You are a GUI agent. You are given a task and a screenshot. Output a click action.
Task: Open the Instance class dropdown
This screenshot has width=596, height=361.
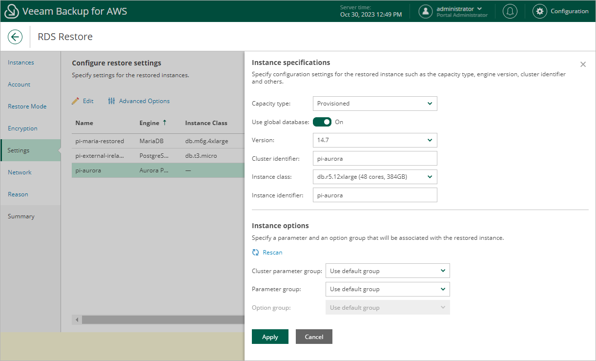(375, 177)
